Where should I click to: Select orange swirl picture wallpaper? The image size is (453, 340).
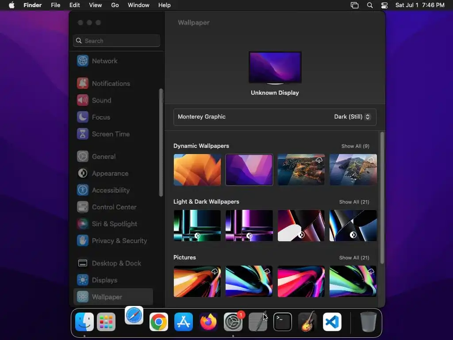coord(197,281)
